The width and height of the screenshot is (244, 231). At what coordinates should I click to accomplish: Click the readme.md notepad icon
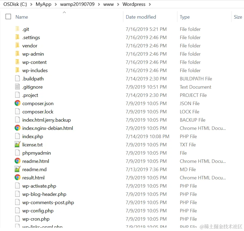[x=17, y=169]
